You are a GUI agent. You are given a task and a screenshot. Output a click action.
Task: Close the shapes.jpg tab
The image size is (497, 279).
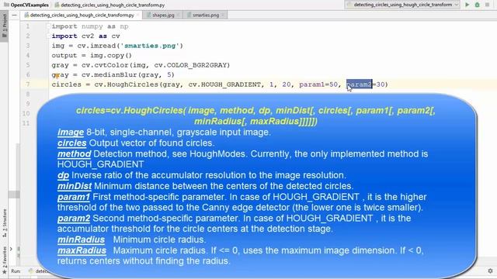pos(178,15)
